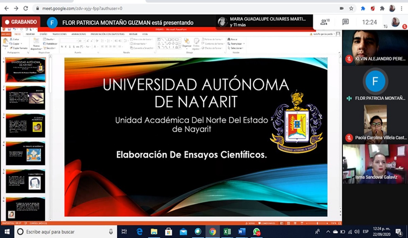Open the Chrome extensions puzzle icon
This screenshot has width=408, height=238.
click(382, 8)
